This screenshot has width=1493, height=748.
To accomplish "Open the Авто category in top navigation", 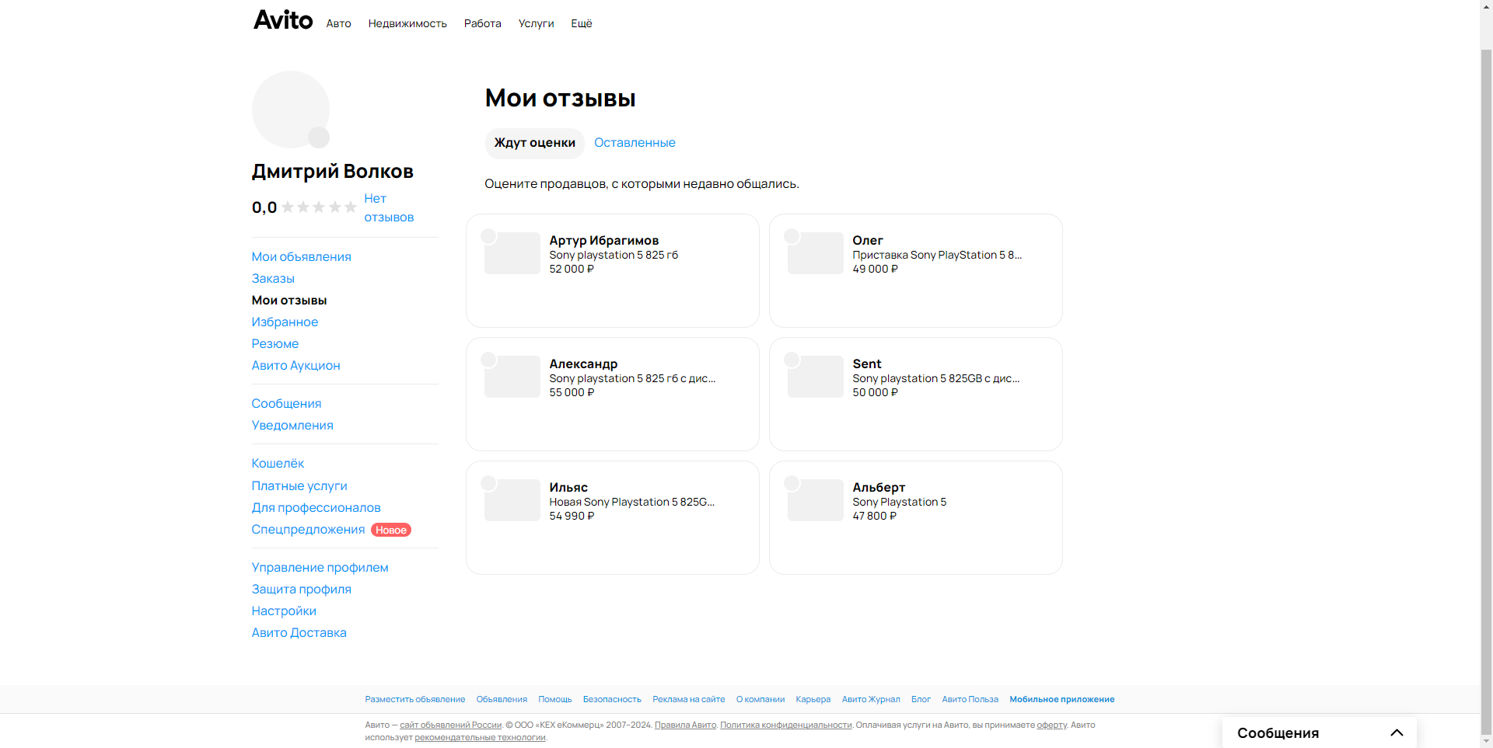I will tap(338, 23).
